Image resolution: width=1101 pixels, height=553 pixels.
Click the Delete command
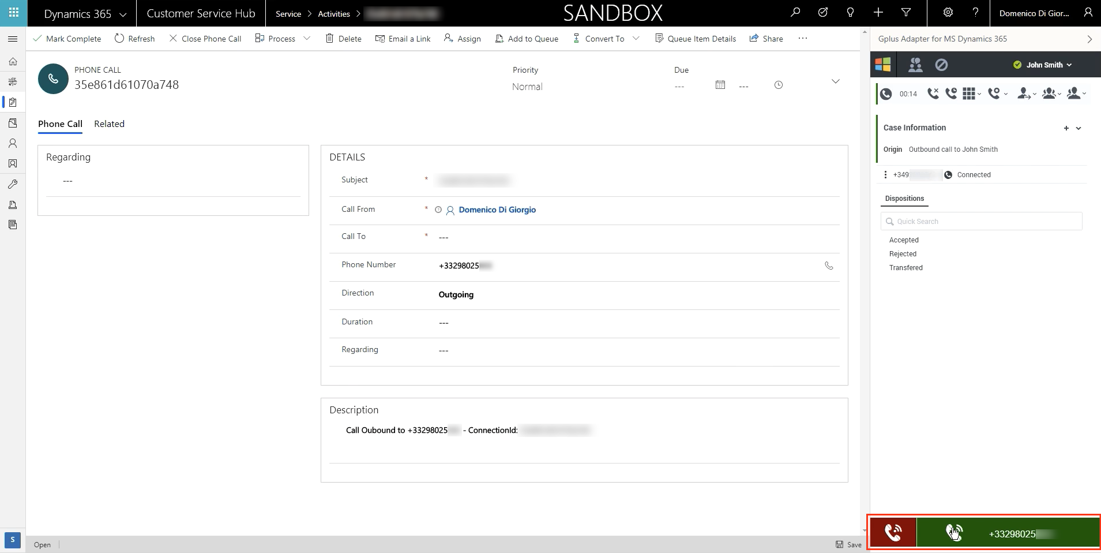(x=343, y=39)
